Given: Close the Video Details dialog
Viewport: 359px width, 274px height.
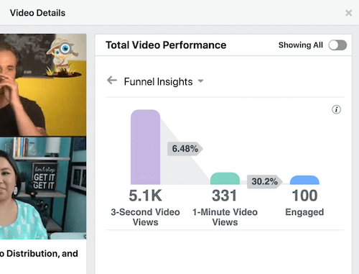Looking at the screenshot, I should 349,13.
